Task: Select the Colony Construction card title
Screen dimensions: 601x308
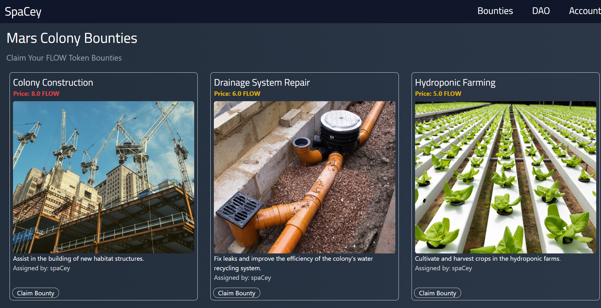Action: click(x=53, y=82)
